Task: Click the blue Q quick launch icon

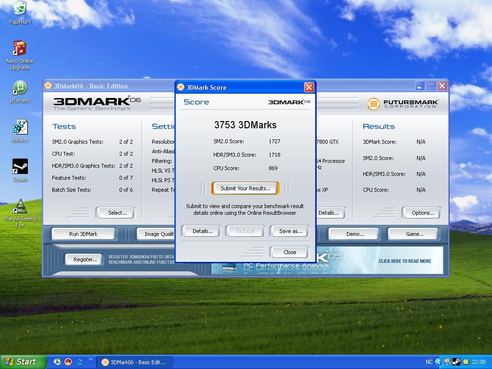Action: [79, 362]
